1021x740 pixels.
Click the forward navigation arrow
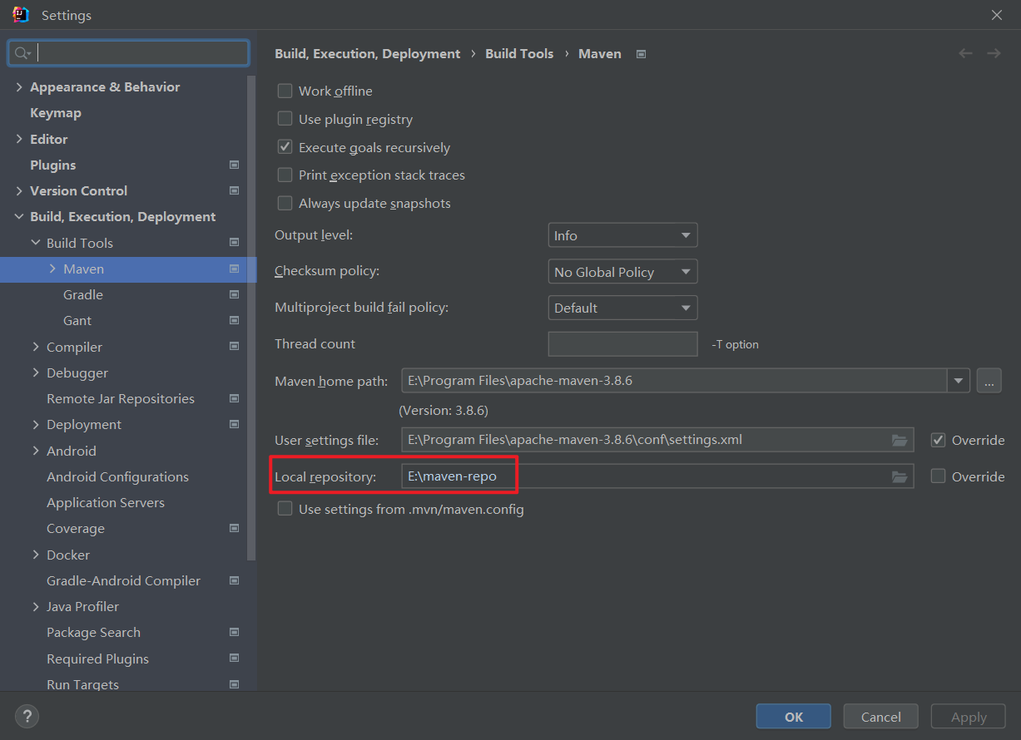pyautogui.click(x=994, y=53)
